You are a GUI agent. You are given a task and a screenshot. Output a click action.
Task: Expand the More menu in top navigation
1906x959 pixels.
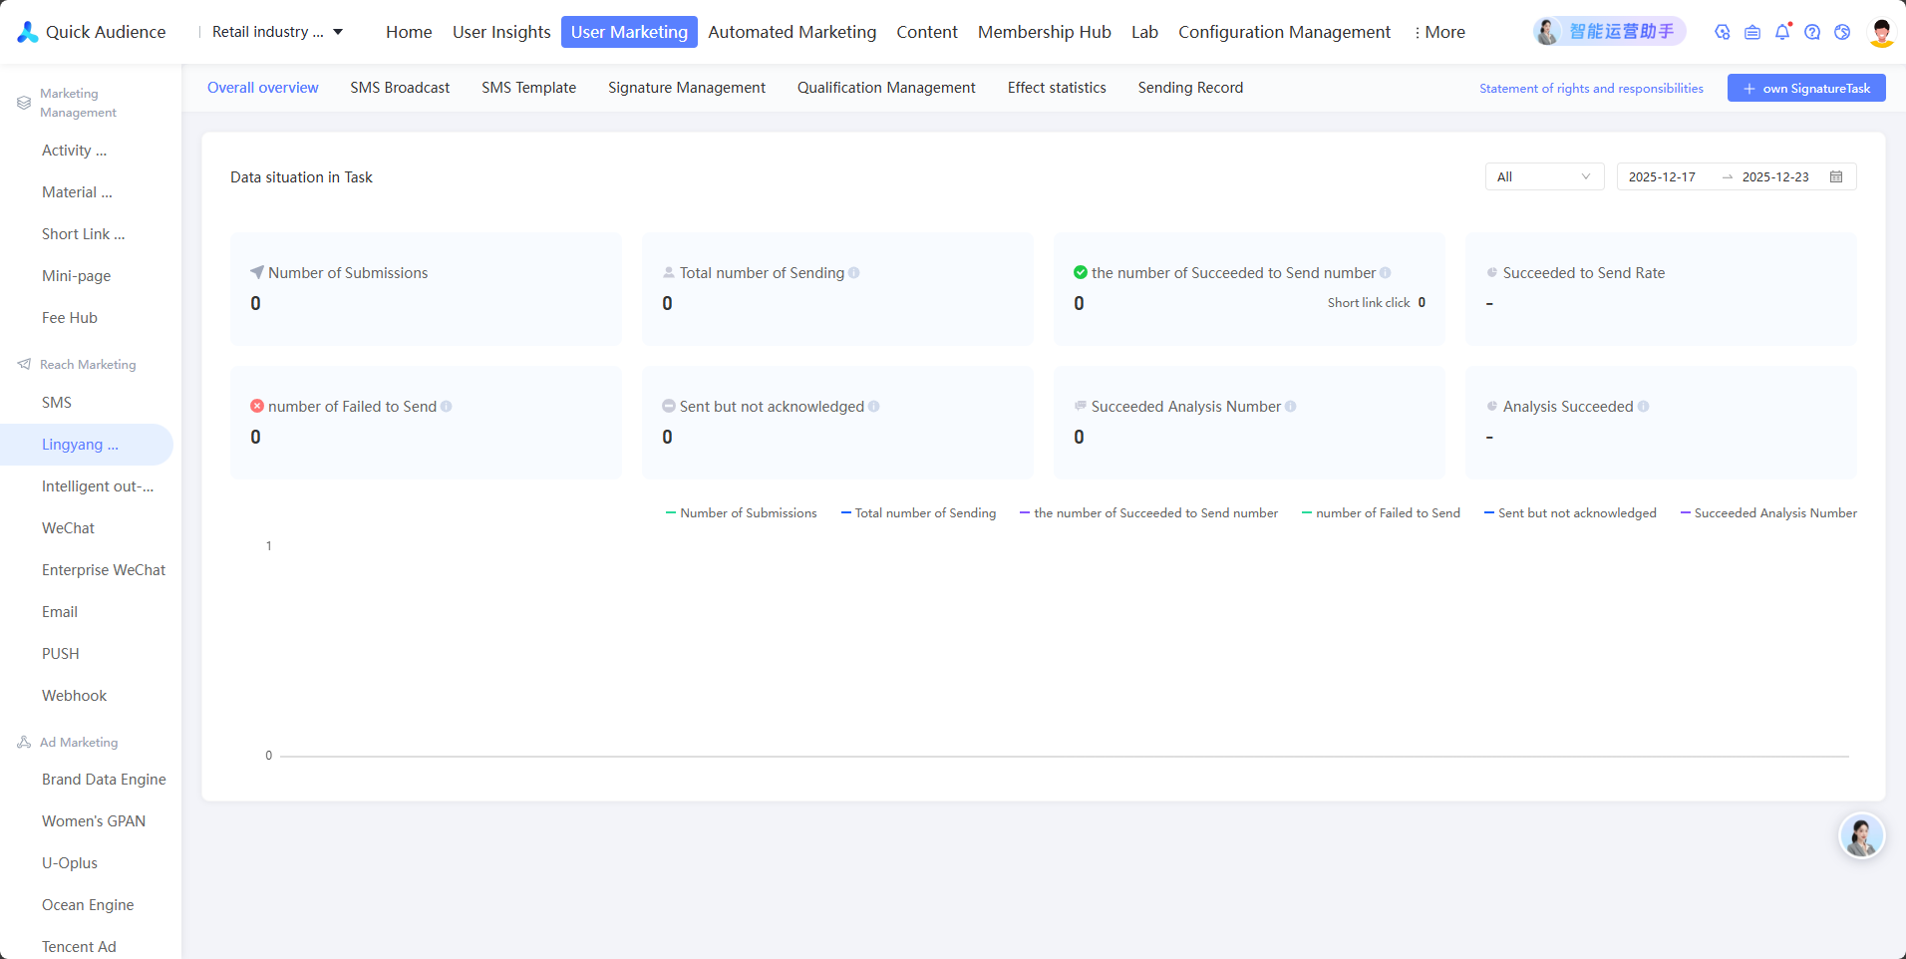1439,32
